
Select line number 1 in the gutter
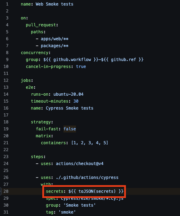[7, 4]
